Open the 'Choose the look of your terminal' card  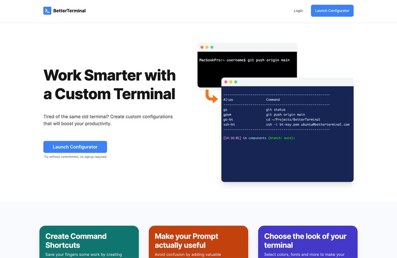tap(308, 242)
